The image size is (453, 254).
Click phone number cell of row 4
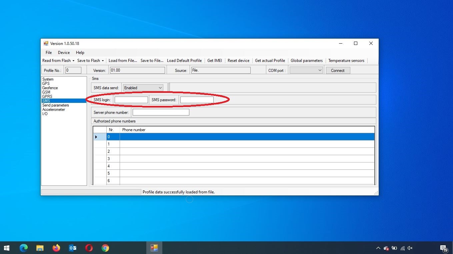[247, 166]
